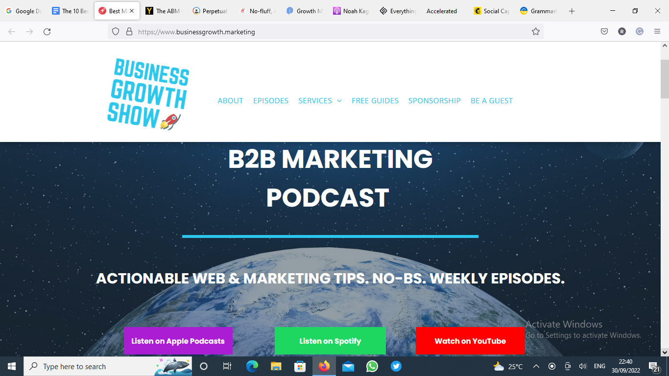This screenshot has width=669, height=376.
Task: Click the page vertical scrollbar thumb
Action: 665,79
